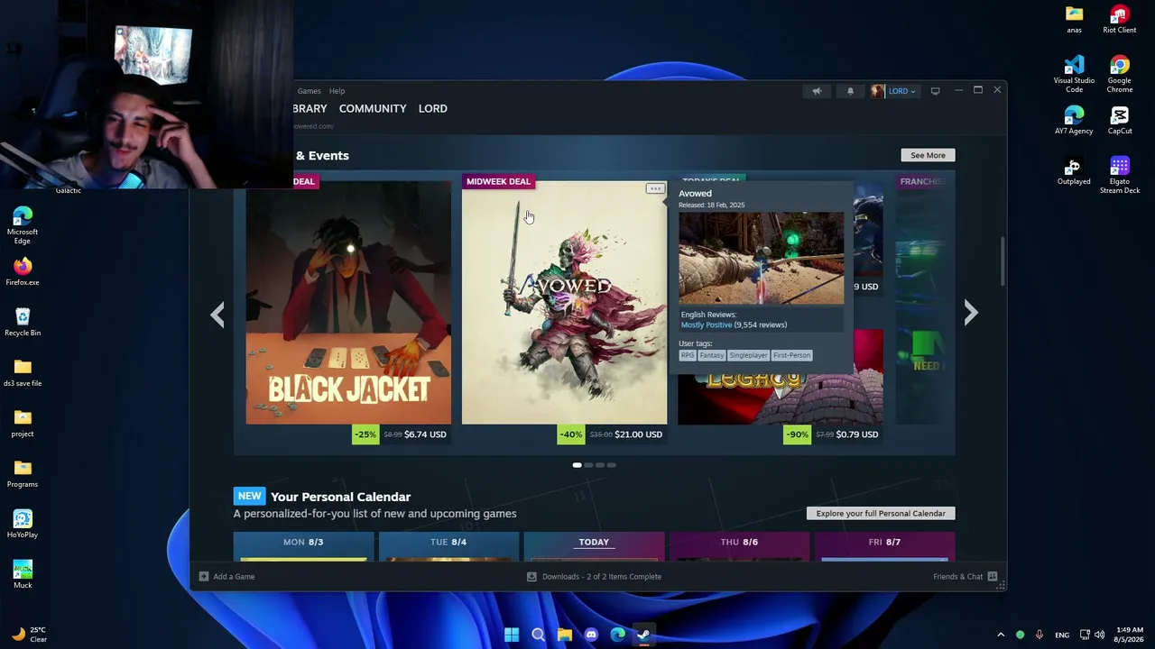Screen dimensions: 1155x649
Task: Select the Firefox.exe desktop icon
Action: 23,272
